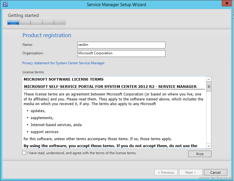
Task: Click the license terms scroll down arrow
Action: point(209,146)
